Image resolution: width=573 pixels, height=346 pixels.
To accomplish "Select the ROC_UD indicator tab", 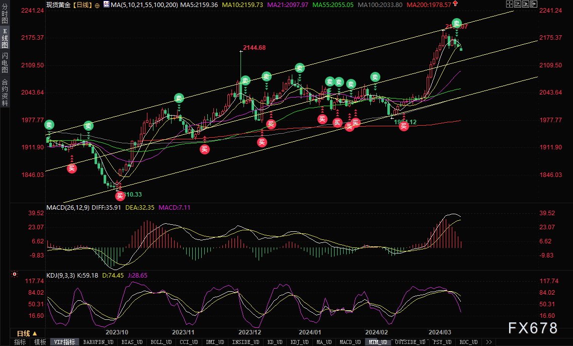I will pos(468,342).
